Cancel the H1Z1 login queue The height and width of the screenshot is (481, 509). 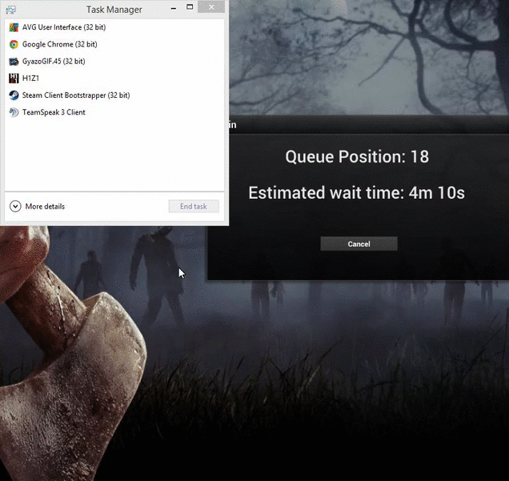click(359, 244)
